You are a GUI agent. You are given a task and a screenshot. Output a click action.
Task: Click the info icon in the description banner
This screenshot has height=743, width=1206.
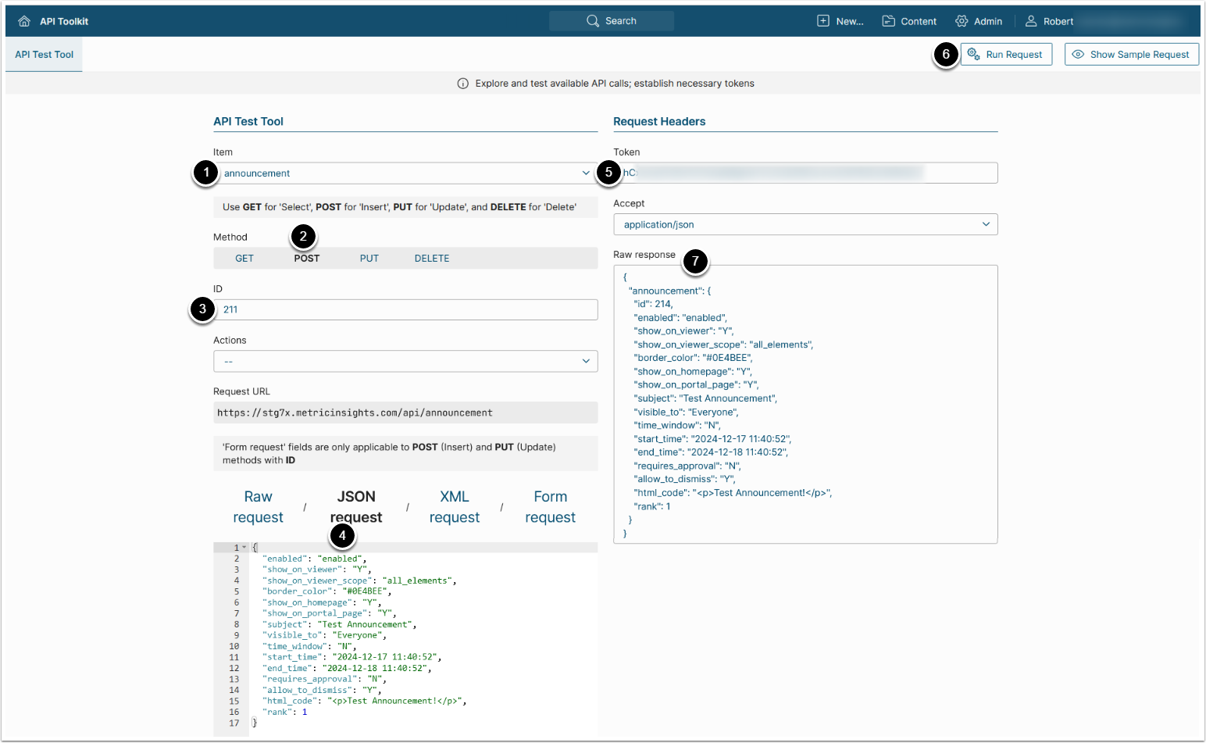pyautogui.click(x=462, y=84)
